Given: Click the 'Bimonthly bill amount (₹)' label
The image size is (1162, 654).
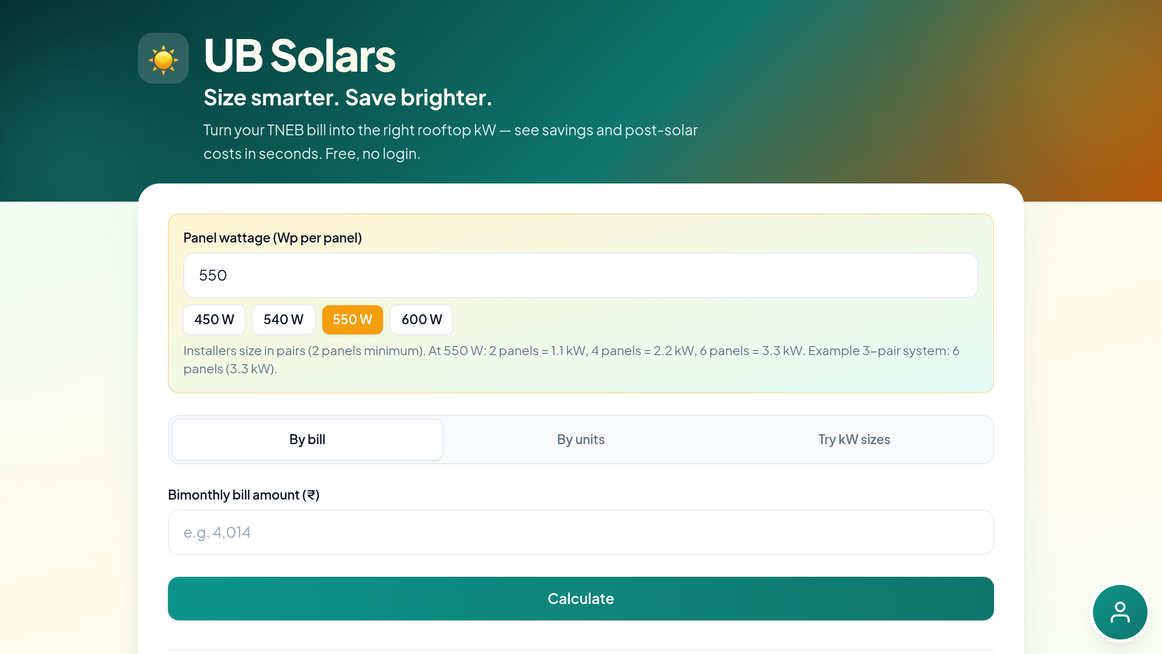Looking at the screenshot, I should coord(244,495).
